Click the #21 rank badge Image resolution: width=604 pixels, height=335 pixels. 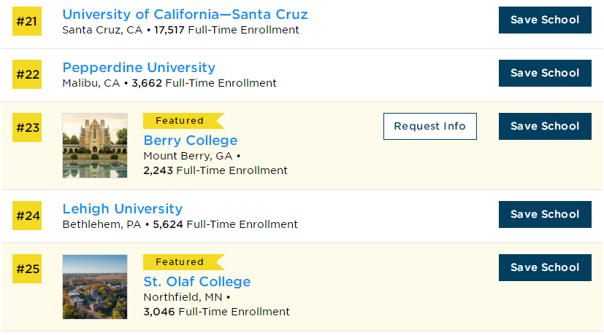(x=27, y=21)
